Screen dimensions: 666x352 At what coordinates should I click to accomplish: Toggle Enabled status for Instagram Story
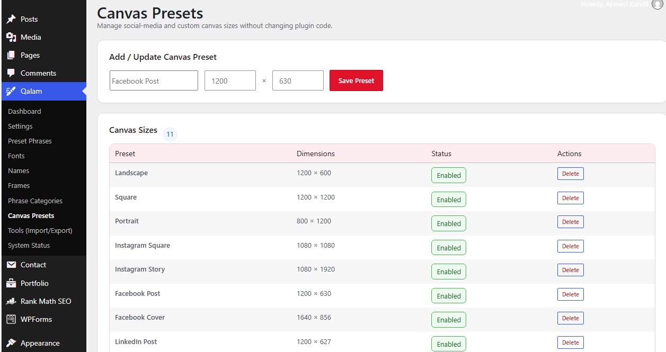tap(449, 272)
